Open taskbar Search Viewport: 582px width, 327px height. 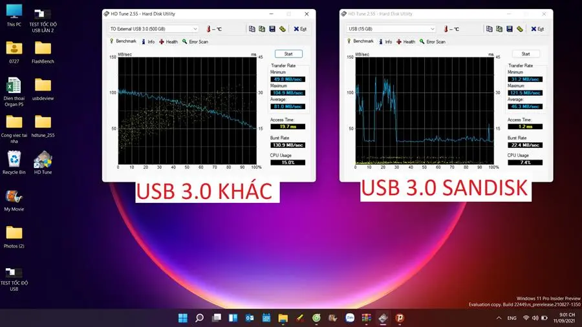point(199,318)
